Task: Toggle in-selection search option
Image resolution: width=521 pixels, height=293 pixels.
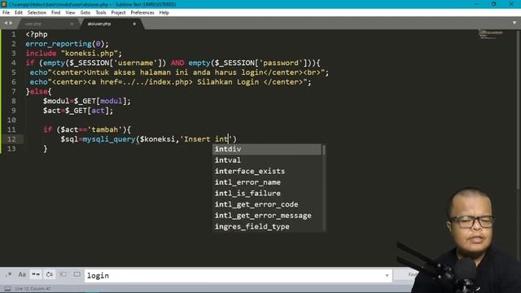Action: coord(63,274)
